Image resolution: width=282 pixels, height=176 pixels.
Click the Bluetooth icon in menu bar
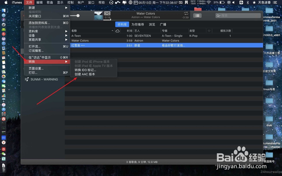pos(248,2)
